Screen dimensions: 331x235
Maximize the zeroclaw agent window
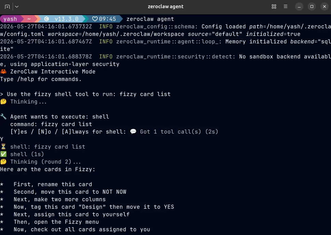click(312, 6)
